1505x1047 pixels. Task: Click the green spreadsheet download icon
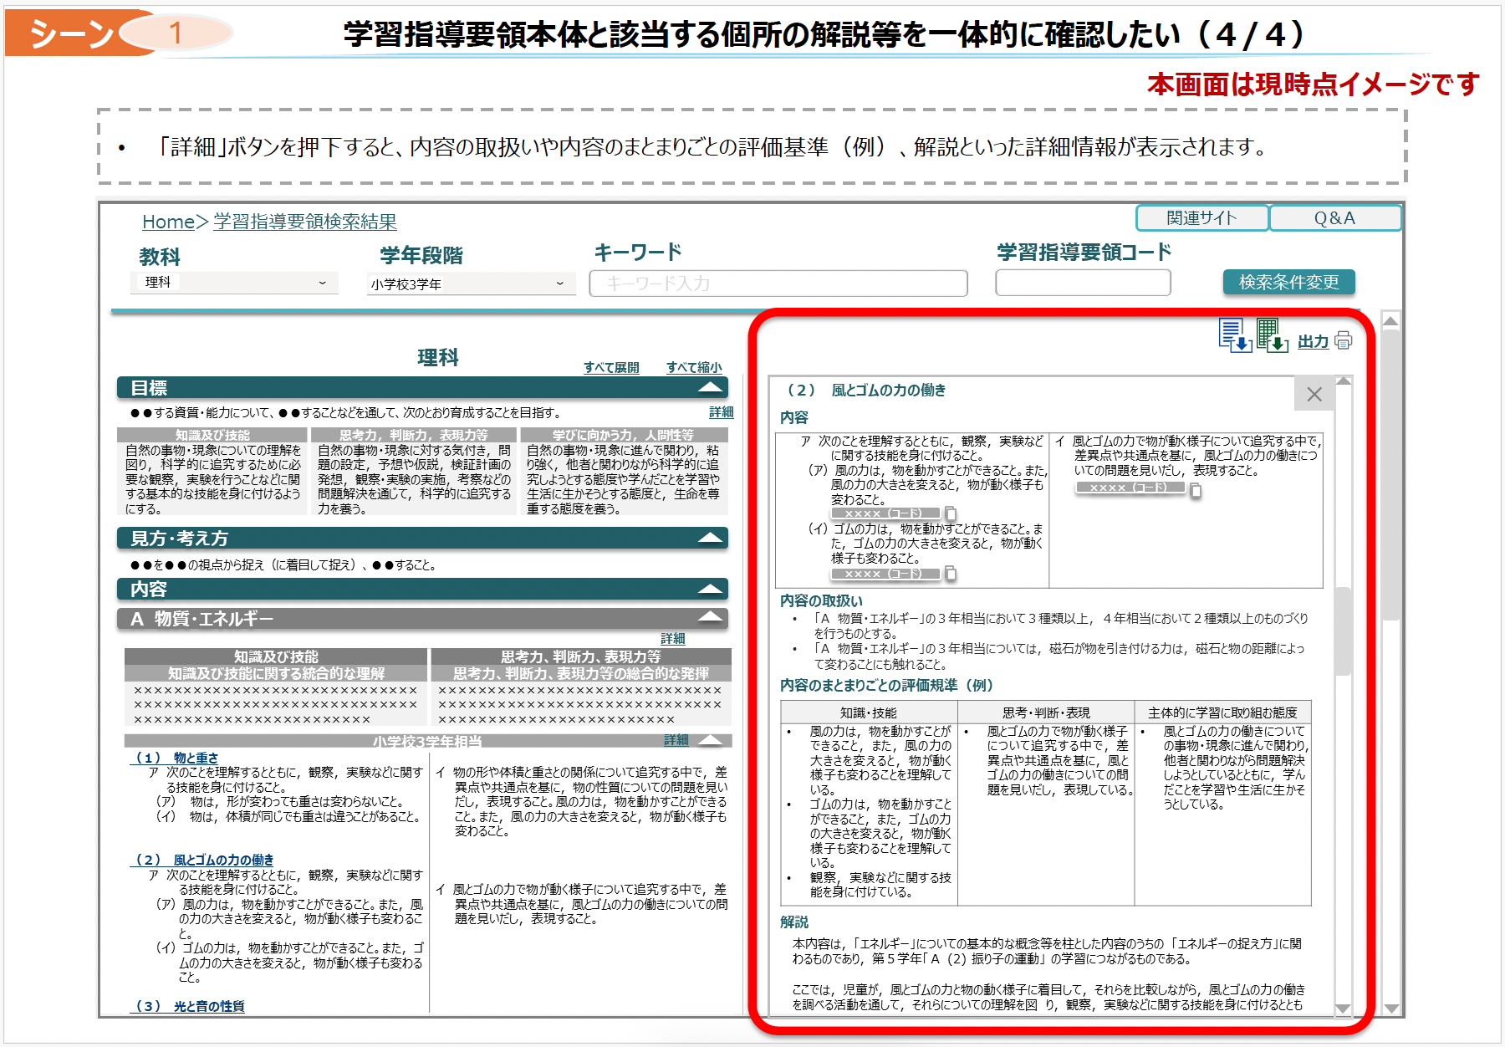coord(1271,335)
